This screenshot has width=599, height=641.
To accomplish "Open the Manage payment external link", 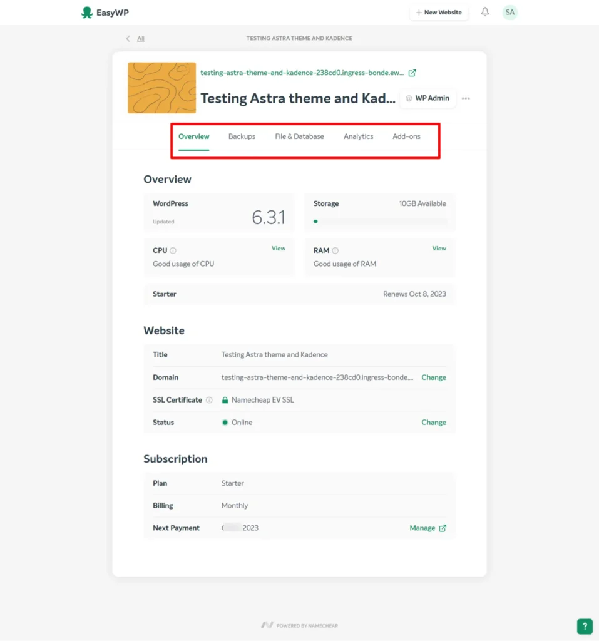I will tap(427, 528).
